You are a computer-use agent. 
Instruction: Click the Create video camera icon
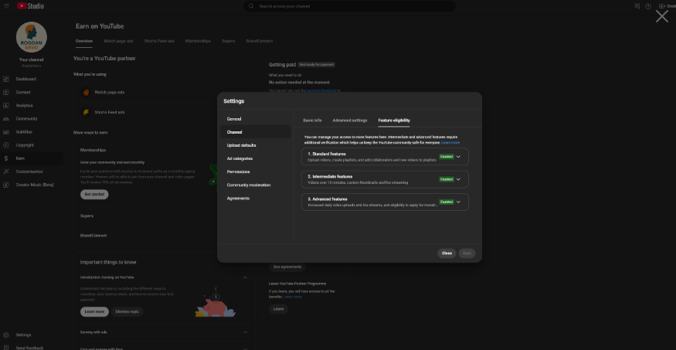coord(662,6)
